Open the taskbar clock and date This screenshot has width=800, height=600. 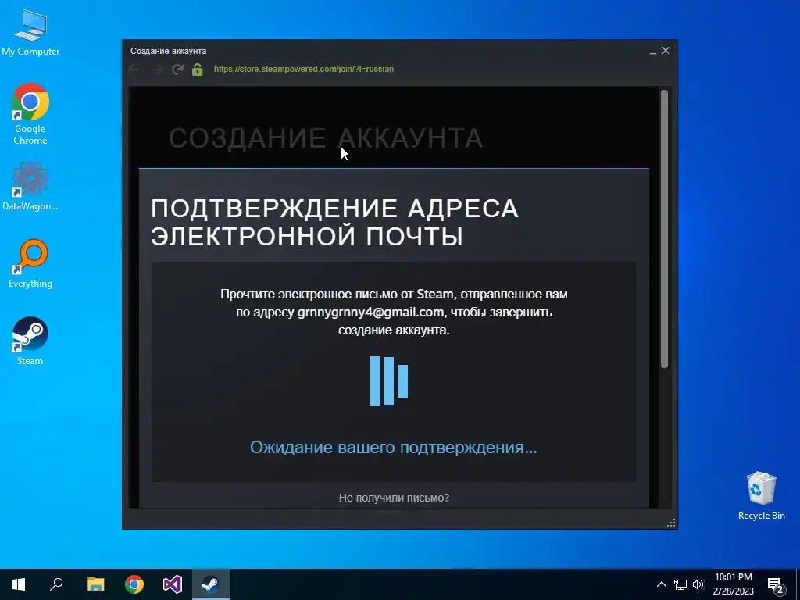(x=733, y=584)
